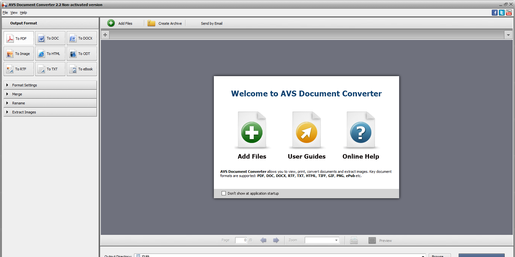Click the Online Help question mark icon

point(361,130)
